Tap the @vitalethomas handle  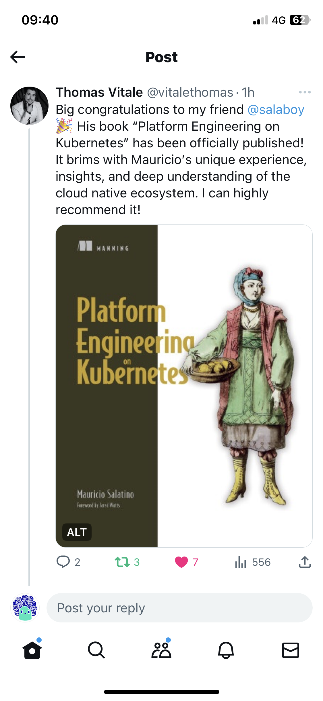pyautogui.click(x=190, y=92)
